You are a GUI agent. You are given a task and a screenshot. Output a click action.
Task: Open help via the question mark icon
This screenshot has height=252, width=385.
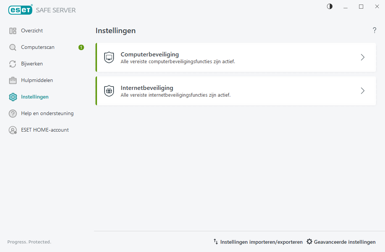[374, 30]
